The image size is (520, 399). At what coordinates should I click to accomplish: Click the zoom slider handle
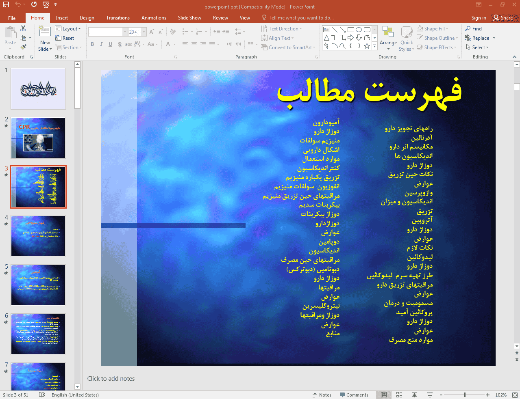tap(465, 395)
